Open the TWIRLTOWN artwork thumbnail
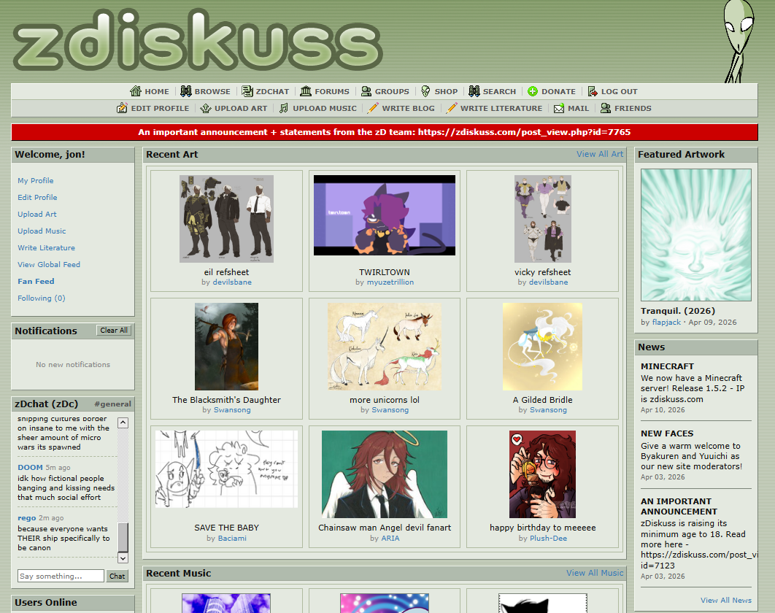The image size is (775, 613). click(x=385, y=215)
